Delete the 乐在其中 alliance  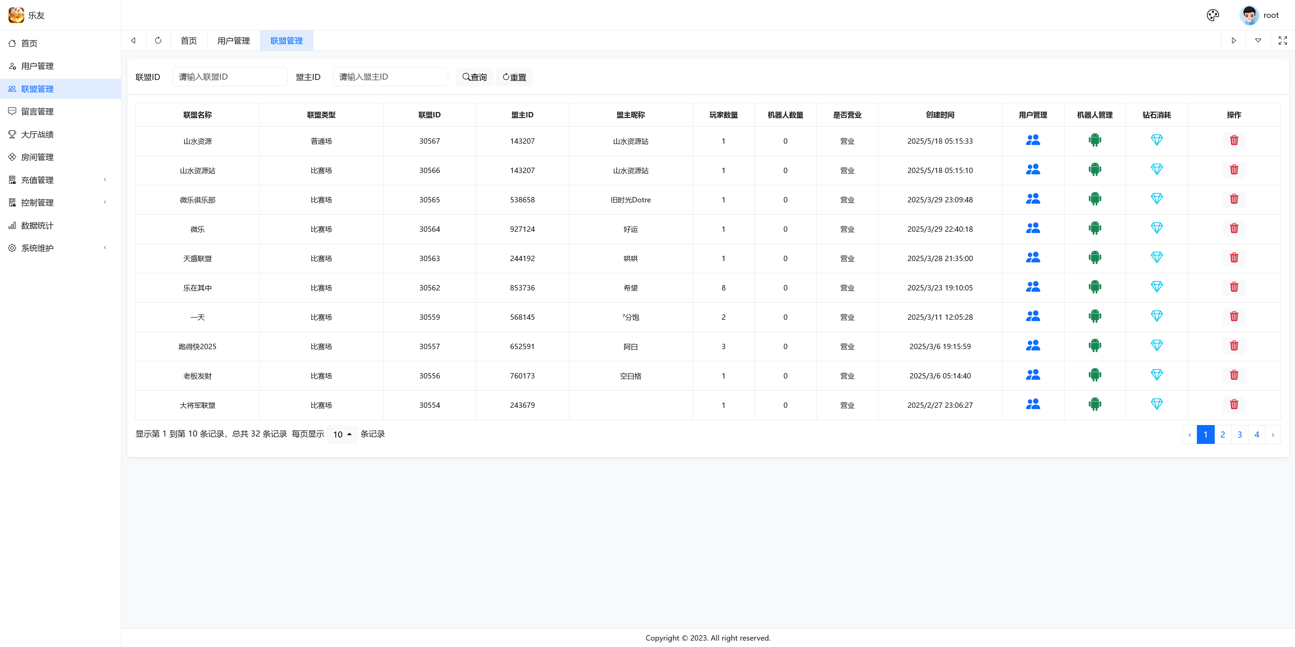pyautogui.click(x=1234, y=287)
